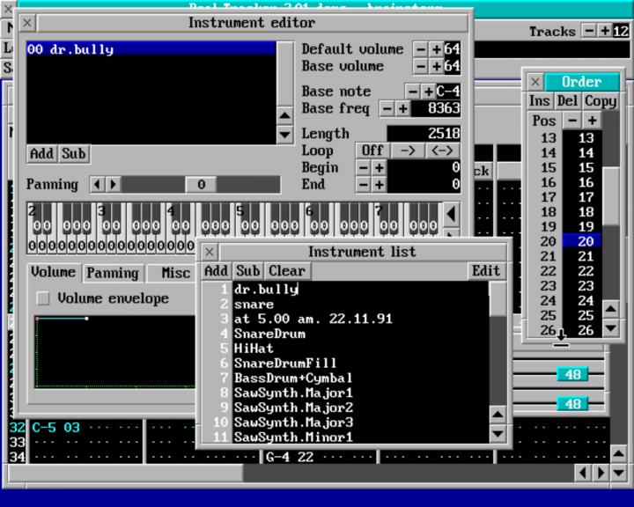Click Clear in the Instrument list

pos(286,271)
